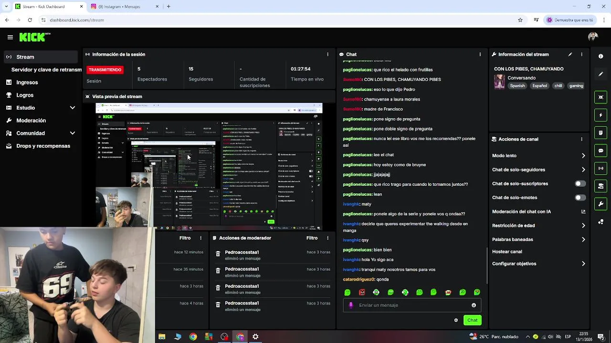This screenshot has width=611, height=343.
Task: Click the microphone icon in message box
Action: (x=351, y=305)
